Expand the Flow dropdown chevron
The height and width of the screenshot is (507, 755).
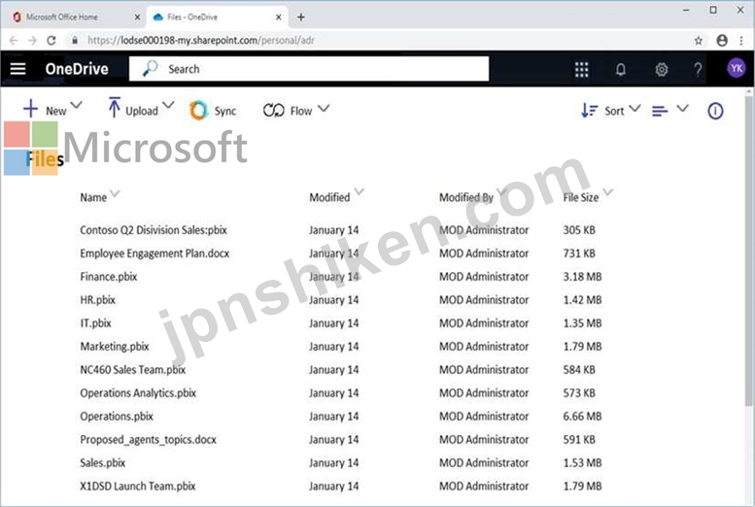pyautogui.click(x=324, y=108)
